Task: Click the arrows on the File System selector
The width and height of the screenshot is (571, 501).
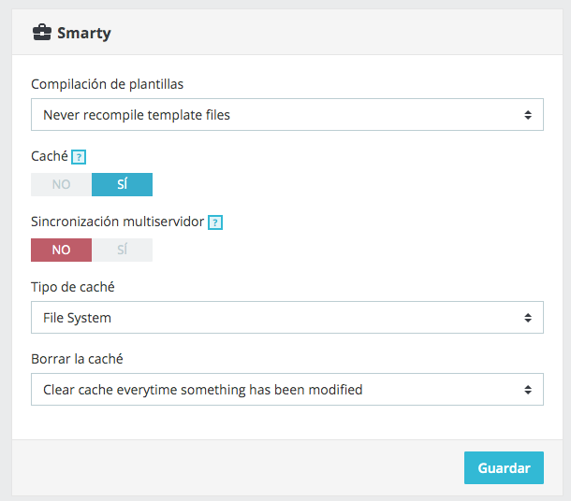Action: pos(528,318)
